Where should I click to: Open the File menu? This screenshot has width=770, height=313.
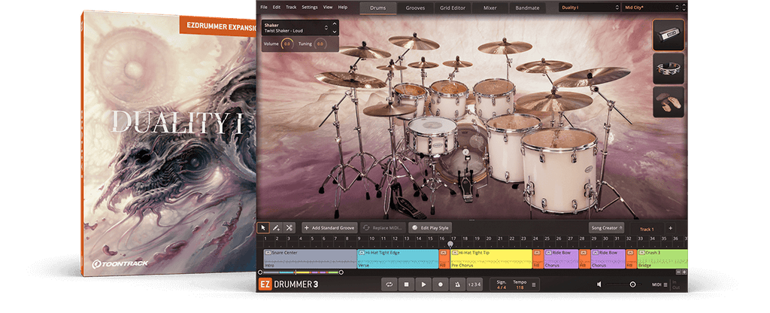coord(264,8)
